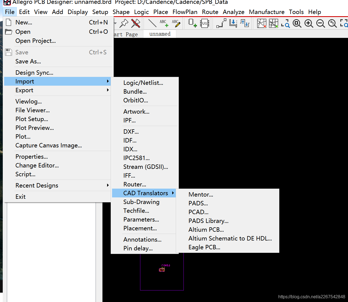Open the Logic menu
This screenshot has width=348, height=302.
tap(141, 12)
